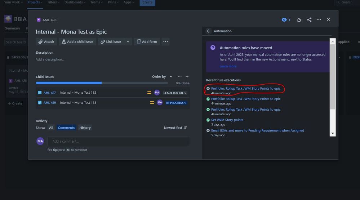
Task: Open the share icon
Action: (x=309, y=20)
